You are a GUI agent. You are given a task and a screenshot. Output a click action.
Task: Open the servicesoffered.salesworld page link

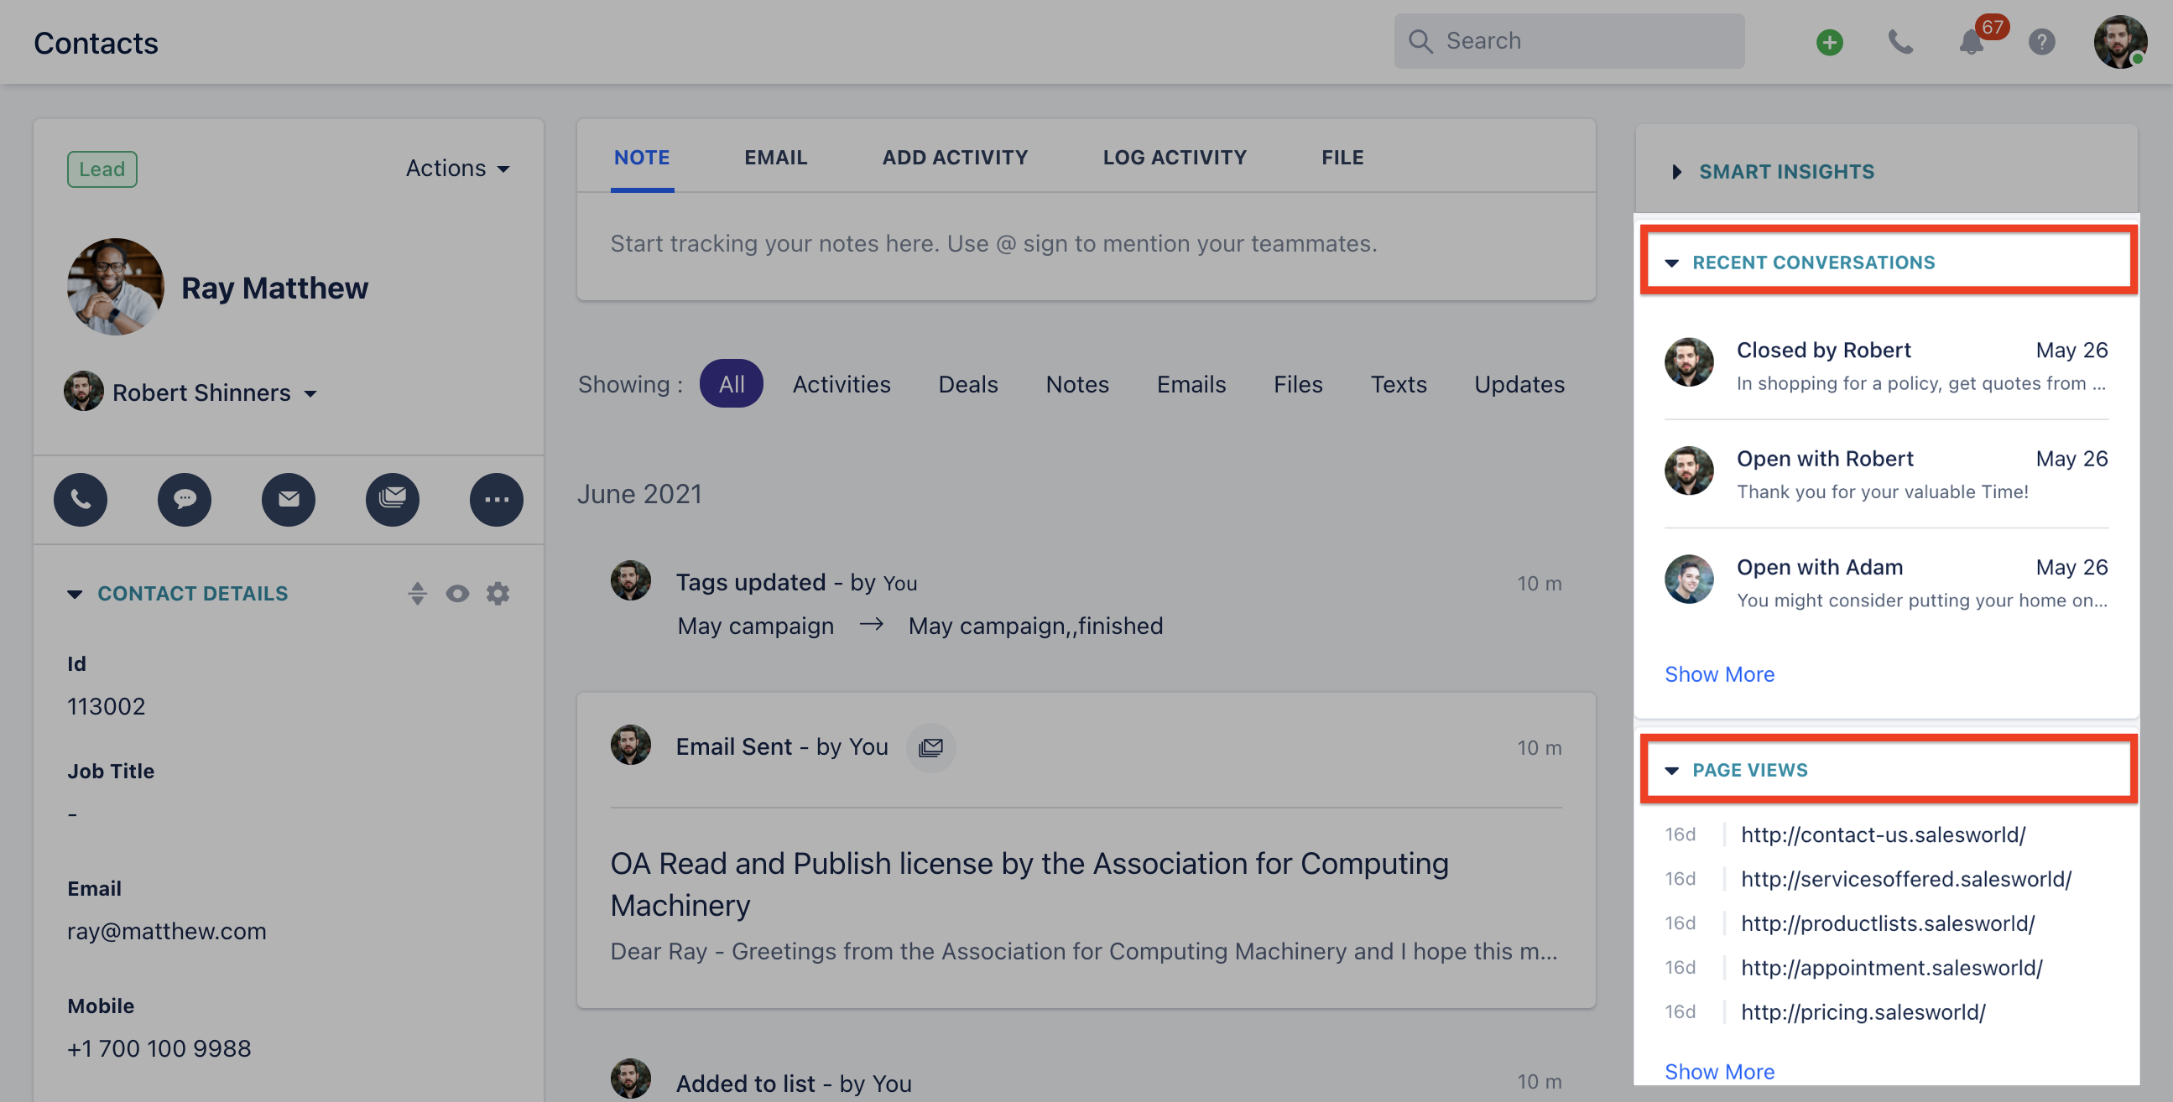pyautogui.click(x=1905, y=880)
